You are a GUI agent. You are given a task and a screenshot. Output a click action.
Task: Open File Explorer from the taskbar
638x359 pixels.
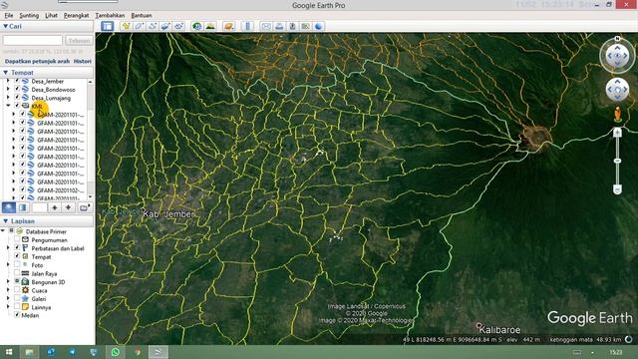pyautogui.click(x=29, y=352)
